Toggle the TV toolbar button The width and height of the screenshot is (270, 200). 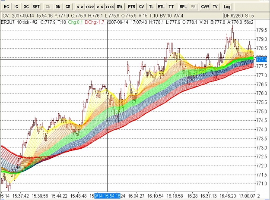(x=215, y=7)
